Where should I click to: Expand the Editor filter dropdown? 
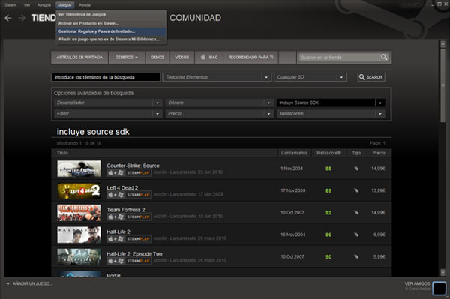coord(108,114)
